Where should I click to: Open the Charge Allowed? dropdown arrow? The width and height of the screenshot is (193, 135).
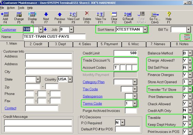pos(190,60)
